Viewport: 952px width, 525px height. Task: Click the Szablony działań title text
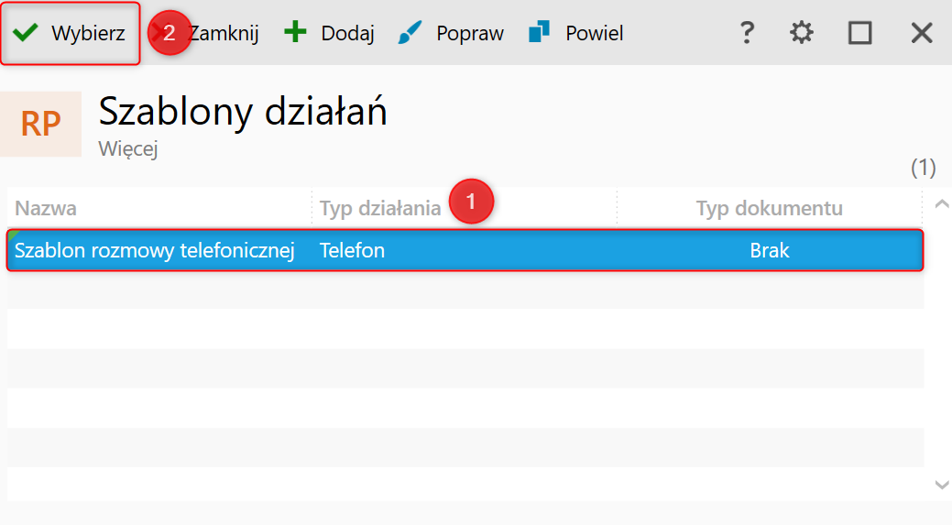click(x=243, y=112)
